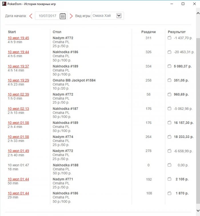
Task: Click wallet icon beside -20 463,31 р. result
Action: [x=169, y=52]
